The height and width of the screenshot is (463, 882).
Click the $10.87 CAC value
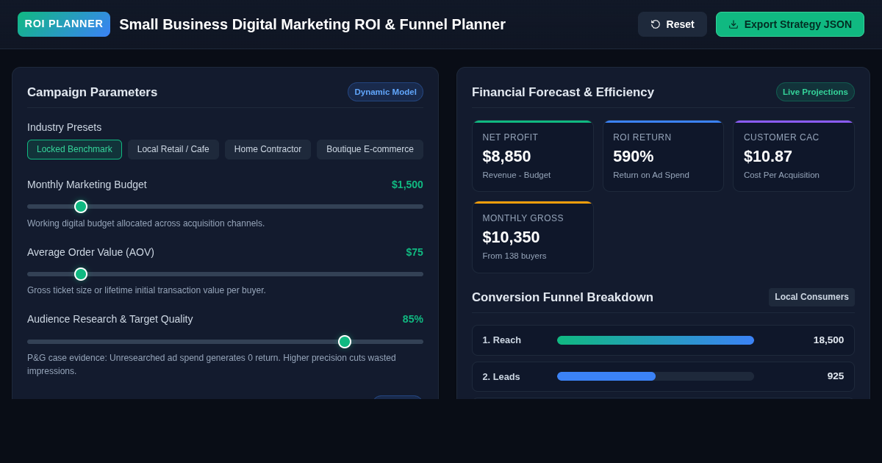[768, 157]
